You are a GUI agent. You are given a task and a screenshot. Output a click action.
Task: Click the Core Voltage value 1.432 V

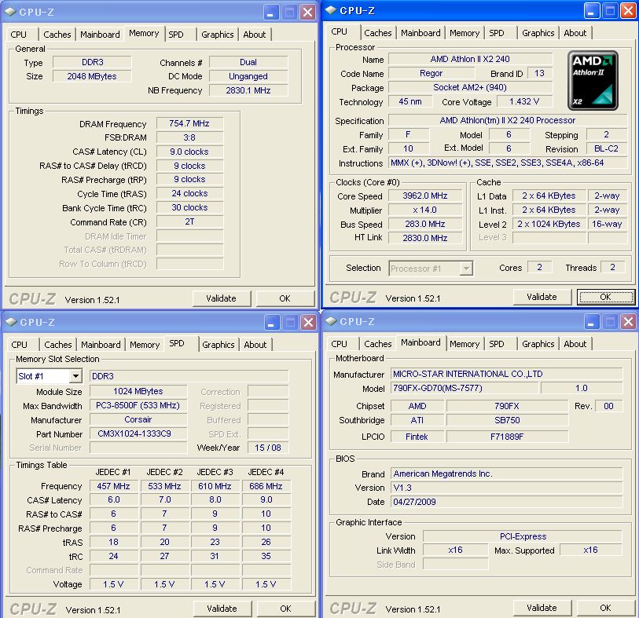pyautogui.click(x=524, y=101)
